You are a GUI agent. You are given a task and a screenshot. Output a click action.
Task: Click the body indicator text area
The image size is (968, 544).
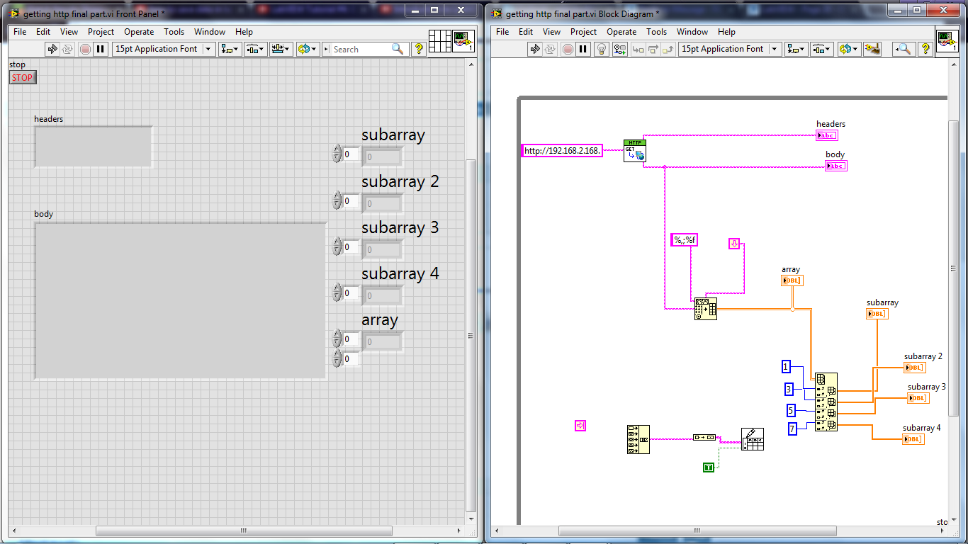pyautogui.click(x=180, y=300)
